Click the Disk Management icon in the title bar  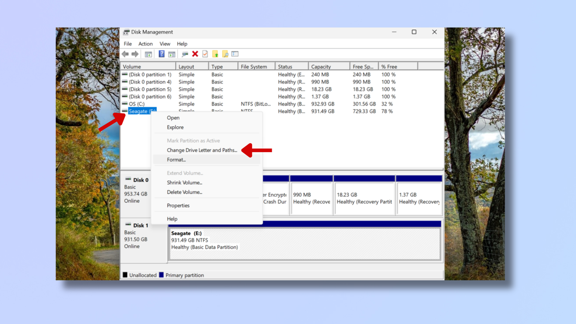click(x=126, y=32)
